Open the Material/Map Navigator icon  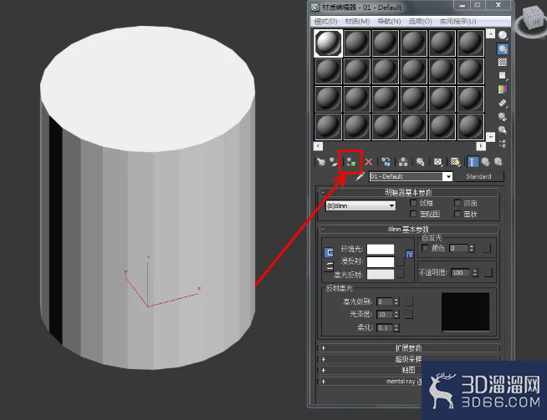pos(503,143)
